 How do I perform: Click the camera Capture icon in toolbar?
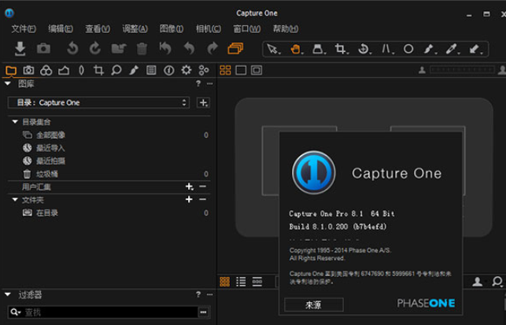pos(43,49)
